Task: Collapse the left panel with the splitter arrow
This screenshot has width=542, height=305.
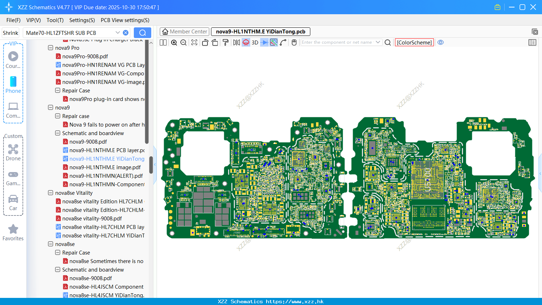Action: [155, 165]
